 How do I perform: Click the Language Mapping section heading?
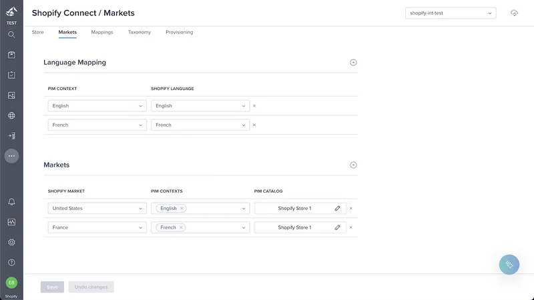click(75, 62)
